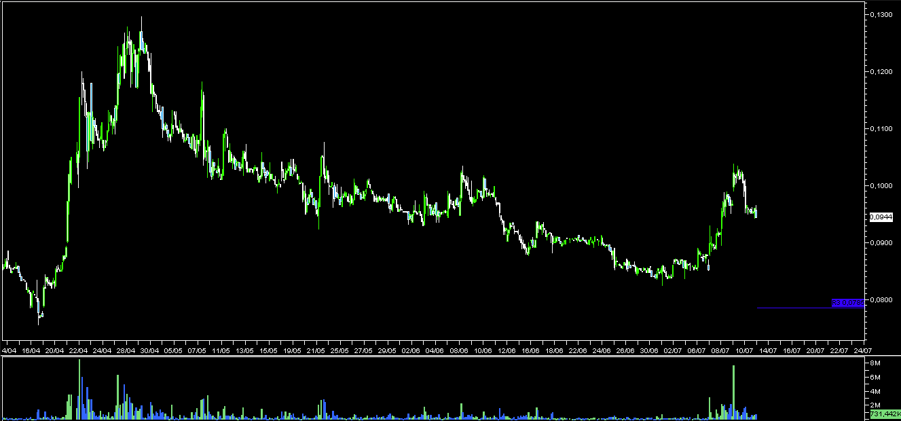Click the 2M volume axis label
901x421 pixels.
[x=876, y=405]
